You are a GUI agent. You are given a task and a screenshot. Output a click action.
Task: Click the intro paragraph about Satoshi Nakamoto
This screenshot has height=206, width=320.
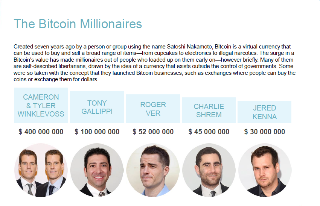[154, 63]
